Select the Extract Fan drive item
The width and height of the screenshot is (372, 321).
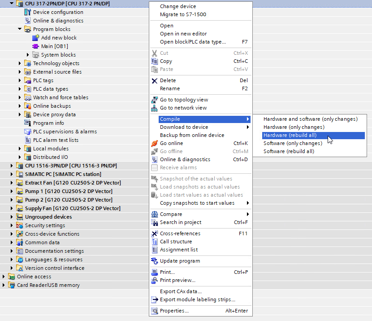pos(73,183)
